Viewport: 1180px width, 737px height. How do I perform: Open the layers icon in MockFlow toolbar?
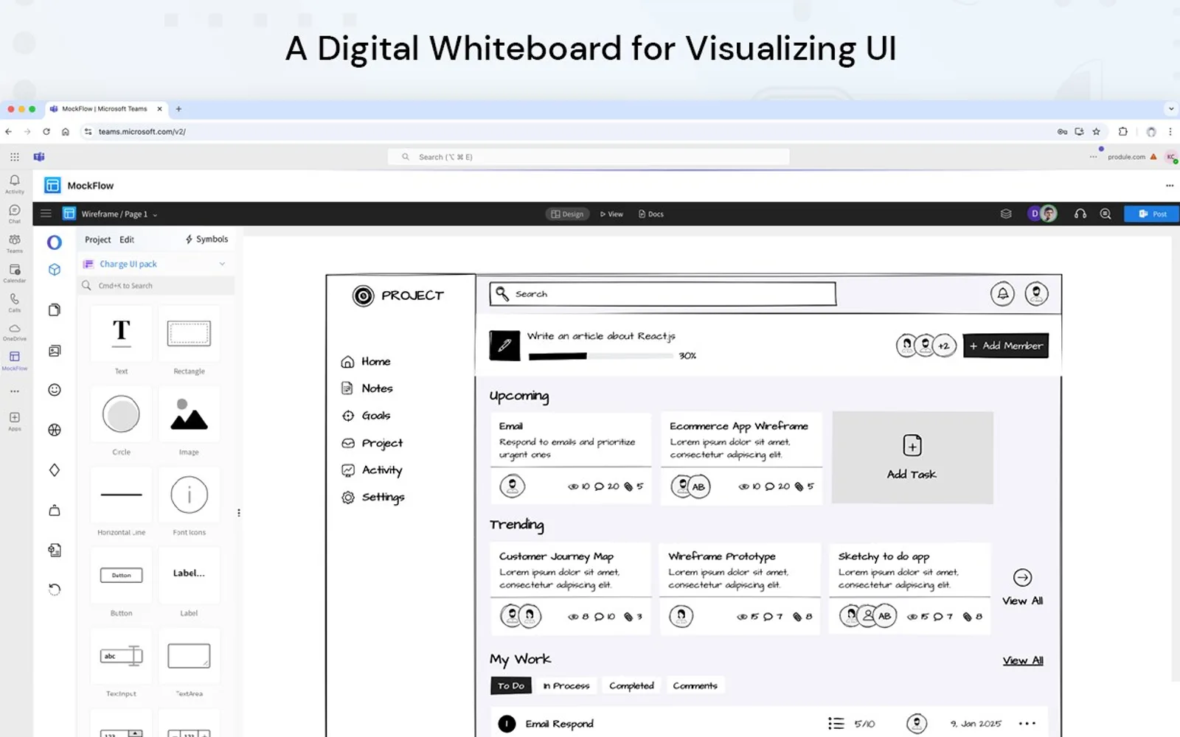point(1006,214)
